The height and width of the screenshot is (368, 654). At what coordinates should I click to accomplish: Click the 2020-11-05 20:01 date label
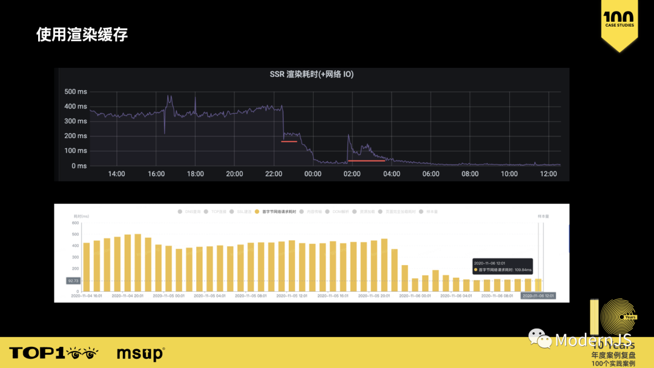tap(374, 296)
